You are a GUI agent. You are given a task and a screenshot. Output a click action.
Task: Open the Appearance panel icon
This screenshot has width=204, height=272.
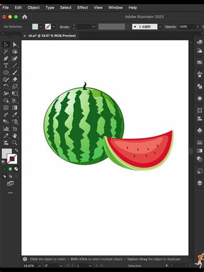click(x=200, y=98)
